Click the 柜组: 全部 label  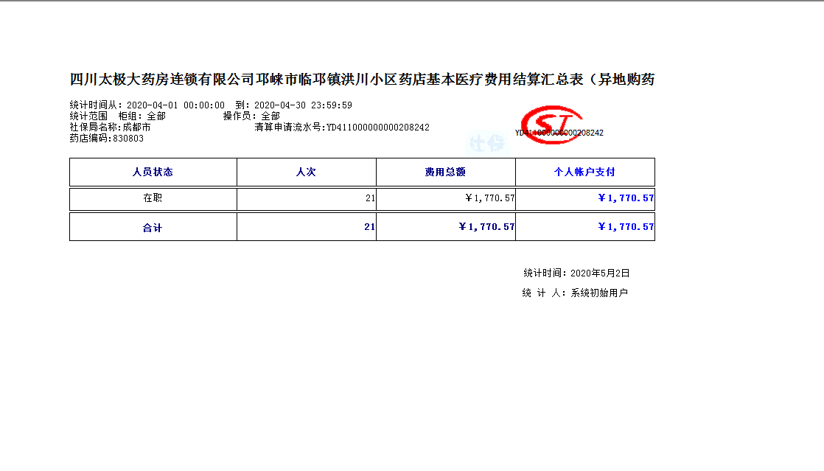tap(142, 116)
